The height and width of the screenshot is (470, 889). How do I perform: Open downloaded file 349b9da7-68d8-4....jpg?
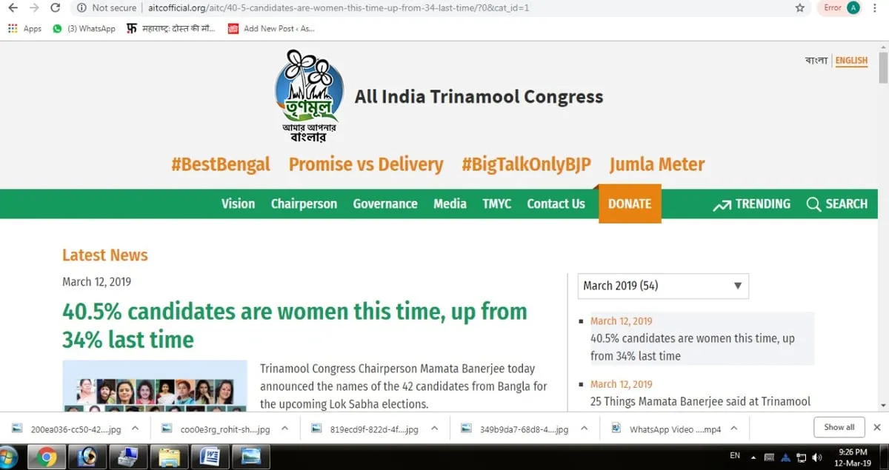point(516,429)
